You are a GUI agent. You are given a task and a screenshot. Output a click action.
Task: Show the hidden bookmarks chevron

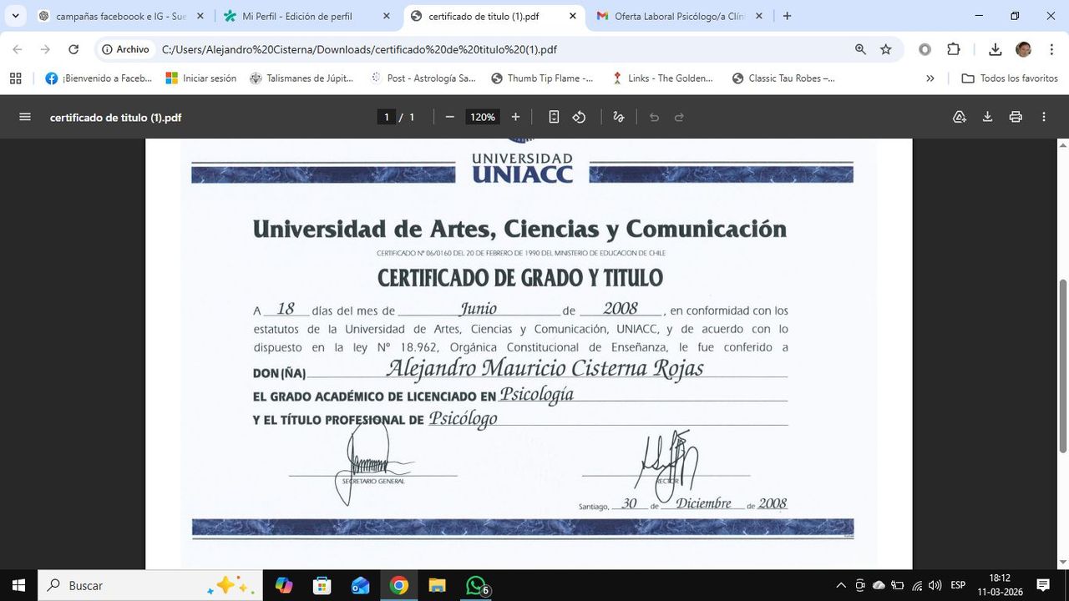click(930, 78)
